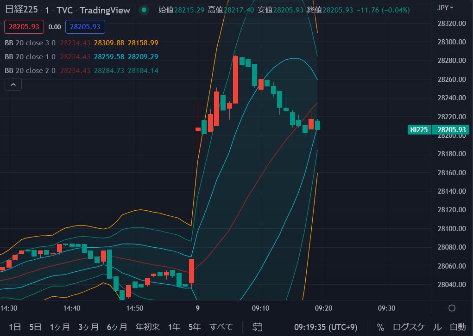
Task: Select the 1日 time range
Action: coord(15,327)
